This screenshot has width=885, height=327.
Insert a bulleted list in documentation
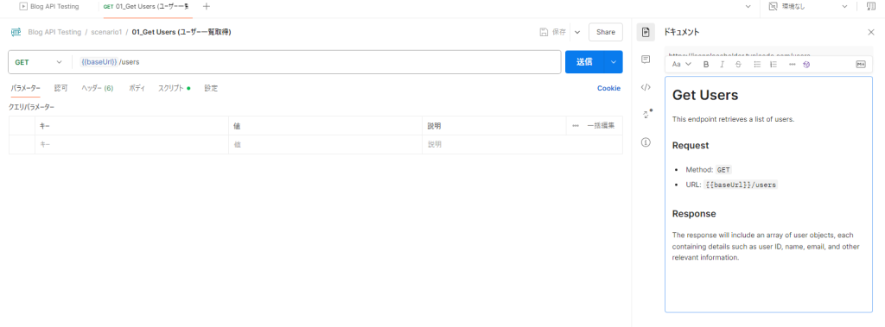point(757,64)
